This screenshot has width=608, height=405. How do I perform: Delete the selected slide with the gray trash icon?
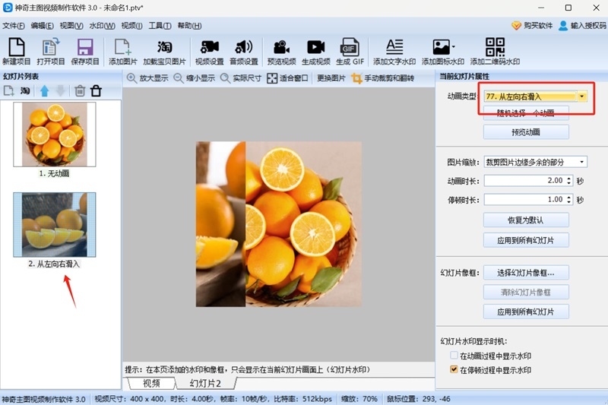(80, 91)
